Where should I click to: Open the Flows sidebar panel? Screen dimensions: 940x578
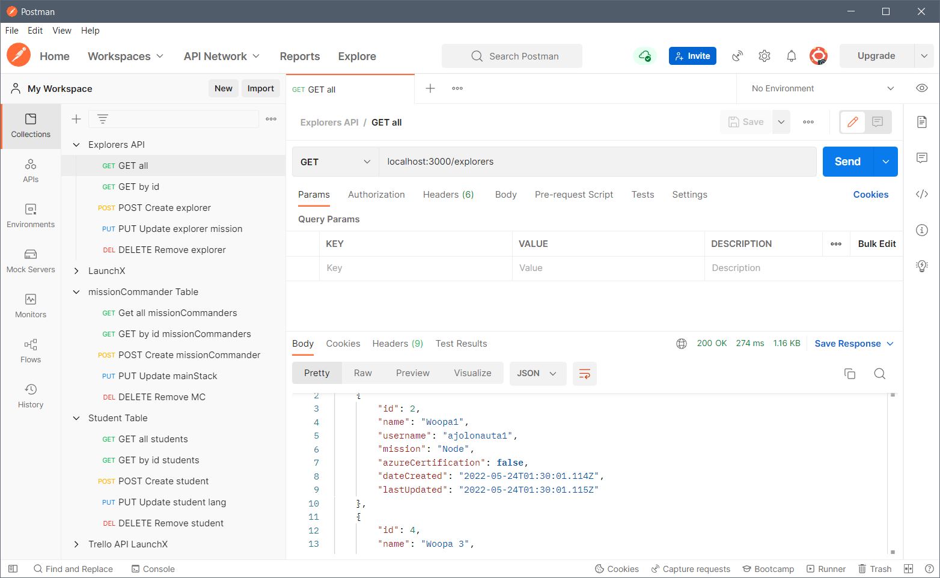pos(31,351)
